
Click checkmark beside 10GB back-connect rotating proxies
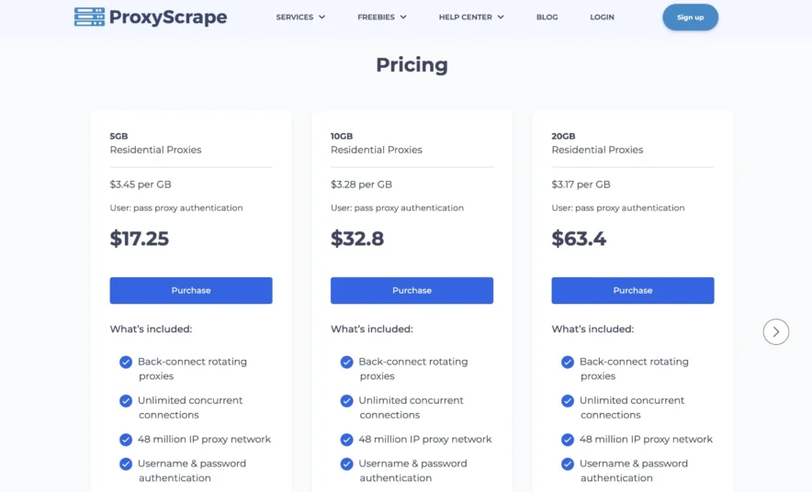[346, 363]
